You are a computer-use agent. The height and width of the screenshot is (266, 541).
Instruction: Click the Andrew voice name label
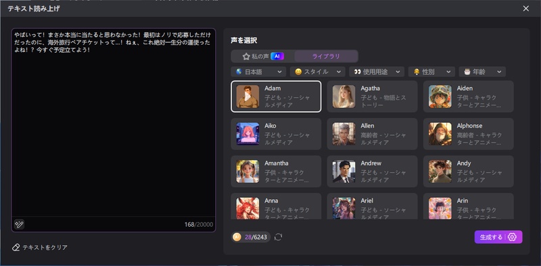[x=371, y=163]
